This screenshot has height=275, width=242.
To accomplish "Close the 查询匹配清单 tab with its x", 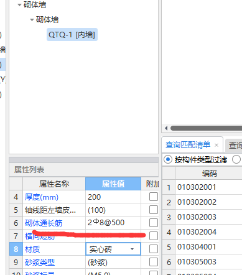I will [216, 145].
